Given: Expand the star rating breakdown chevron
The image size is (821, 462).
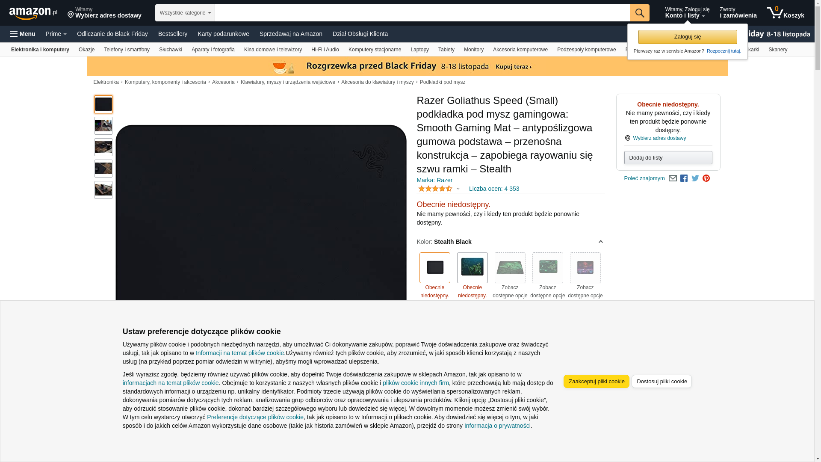Looking at the screenshot, I should [x=458, y=189].
